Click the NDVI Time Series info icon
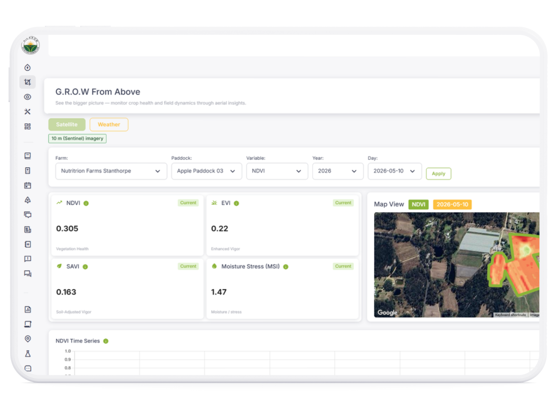This screenshot has width=556, height=417. pyautogui.click(x=106, y=341)
